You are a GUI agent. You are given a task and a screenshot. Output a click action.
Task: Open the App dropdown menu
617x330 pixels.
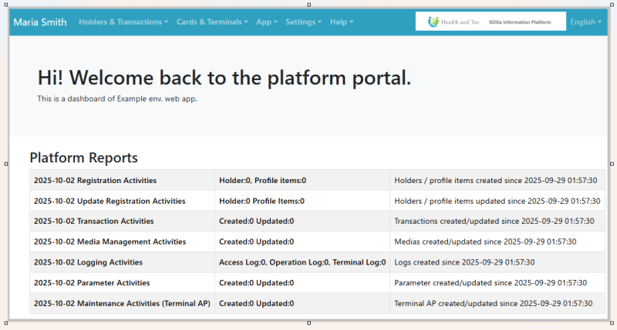267,22
